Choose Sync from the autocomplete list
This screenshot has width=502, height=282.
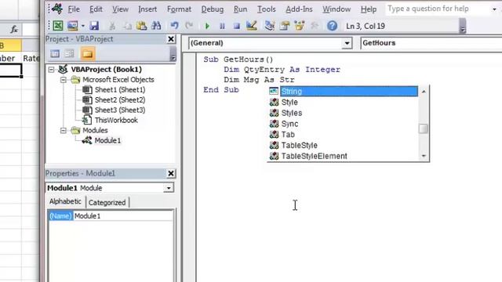point(289,124)
